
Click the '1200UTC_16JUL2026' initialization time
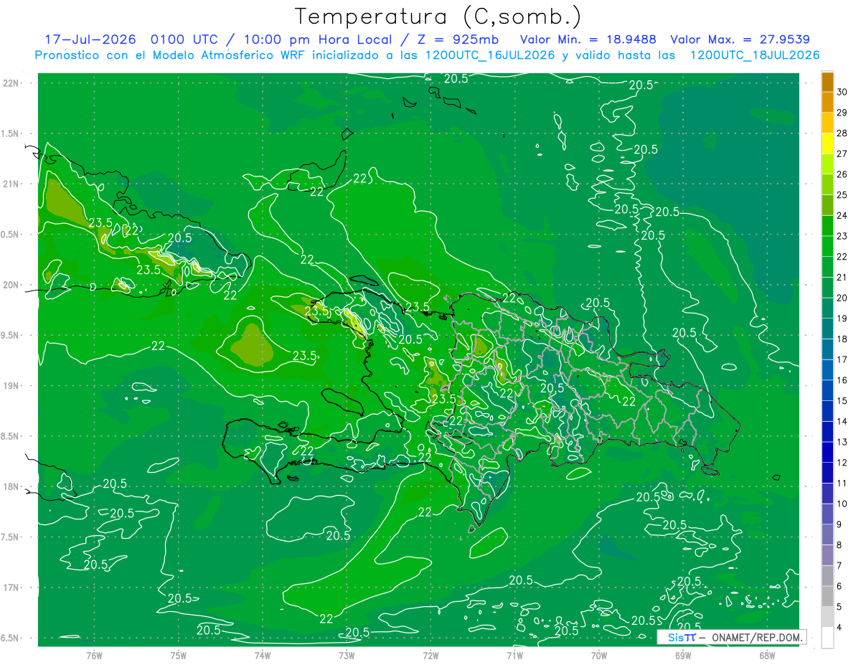(x=490, y=55)
